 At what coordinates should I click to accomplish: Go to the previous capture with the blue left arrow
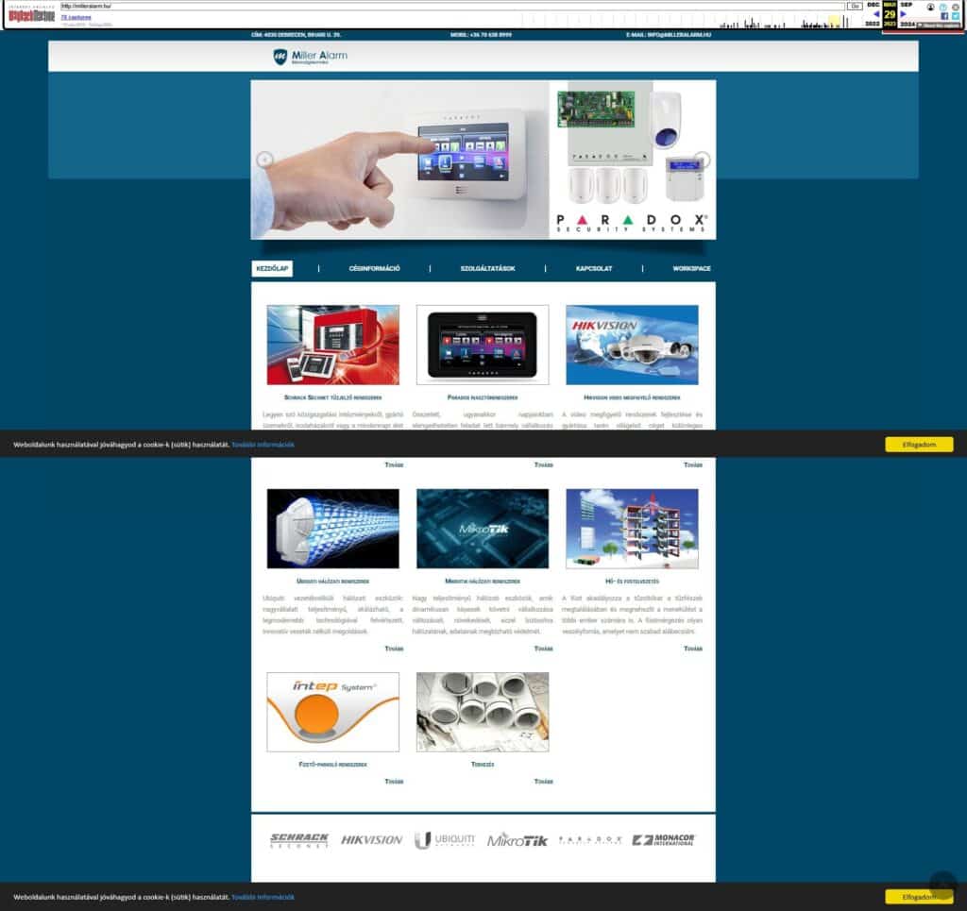coord(875,14)
